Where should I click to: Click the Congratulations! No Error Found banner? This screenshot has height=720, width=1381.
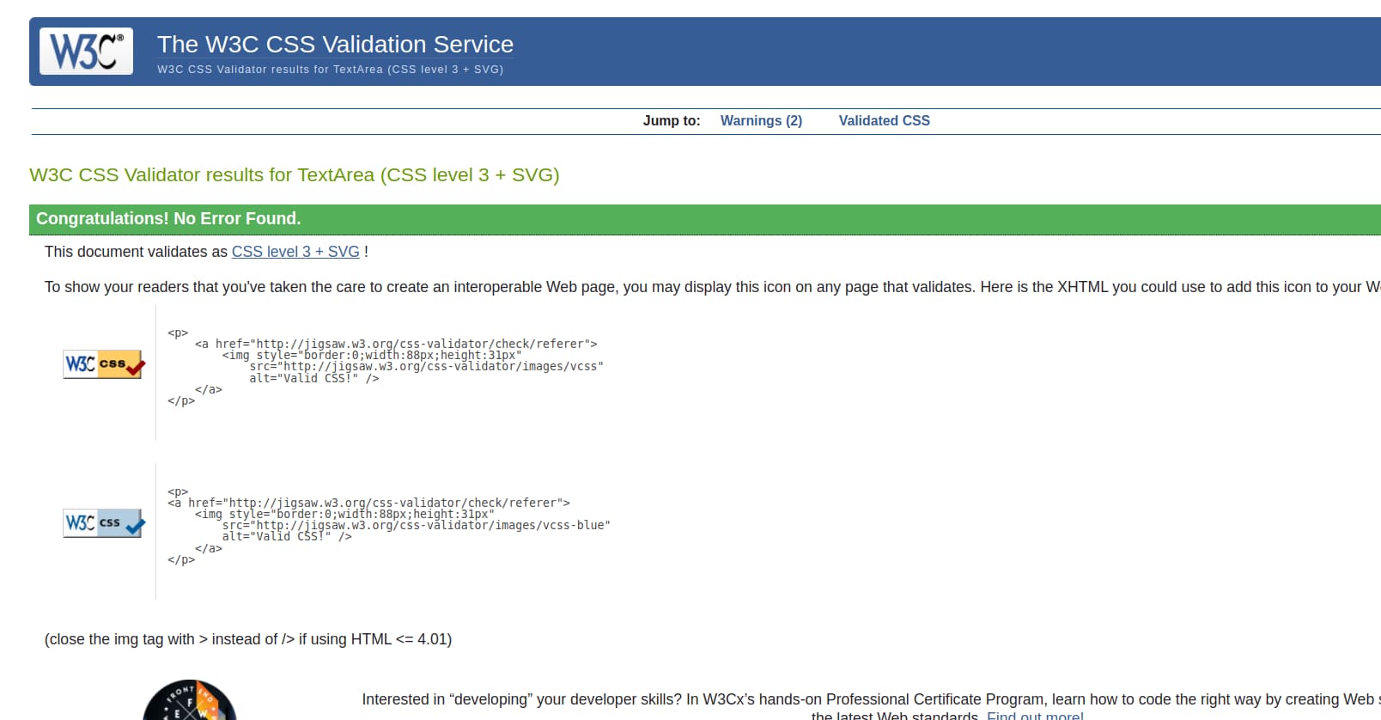coord(705,219)
